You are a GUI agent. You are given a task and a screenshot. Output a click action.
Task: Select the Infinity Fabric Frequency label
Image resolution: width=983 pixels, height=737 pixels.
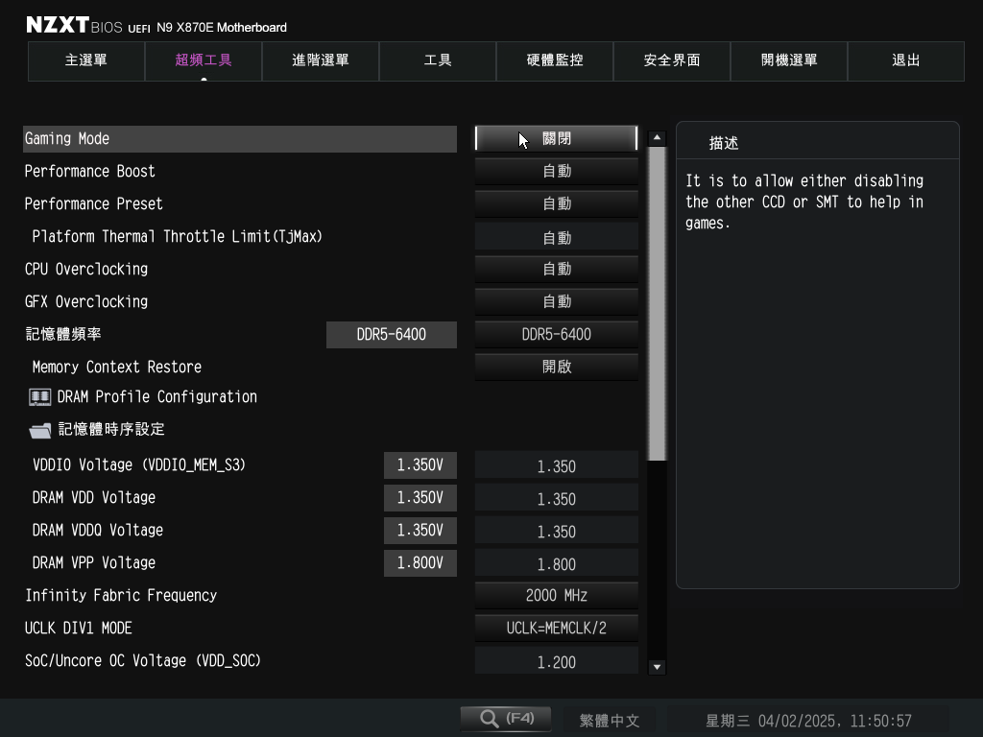coord(121,595)
